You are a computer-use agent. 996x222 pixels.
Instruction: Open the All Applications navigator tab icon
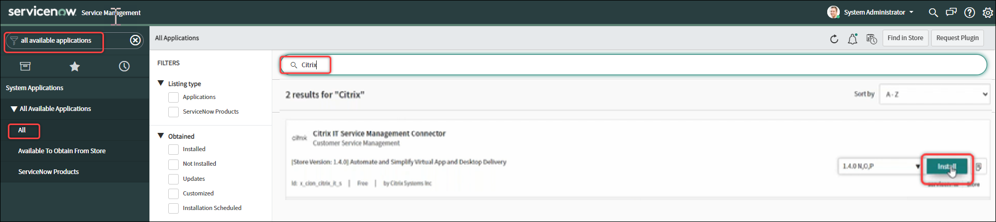click(25, 66)
